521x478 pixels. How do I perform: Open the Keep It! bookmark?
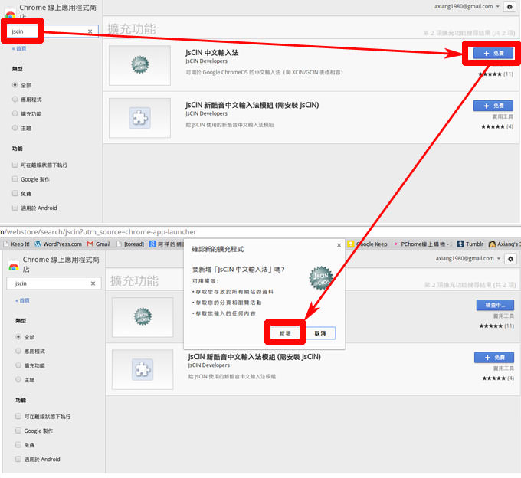(x=17, y=244)
